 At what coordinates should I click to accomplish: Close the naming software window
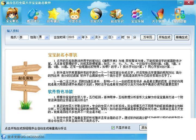click(x=189, y=2)
